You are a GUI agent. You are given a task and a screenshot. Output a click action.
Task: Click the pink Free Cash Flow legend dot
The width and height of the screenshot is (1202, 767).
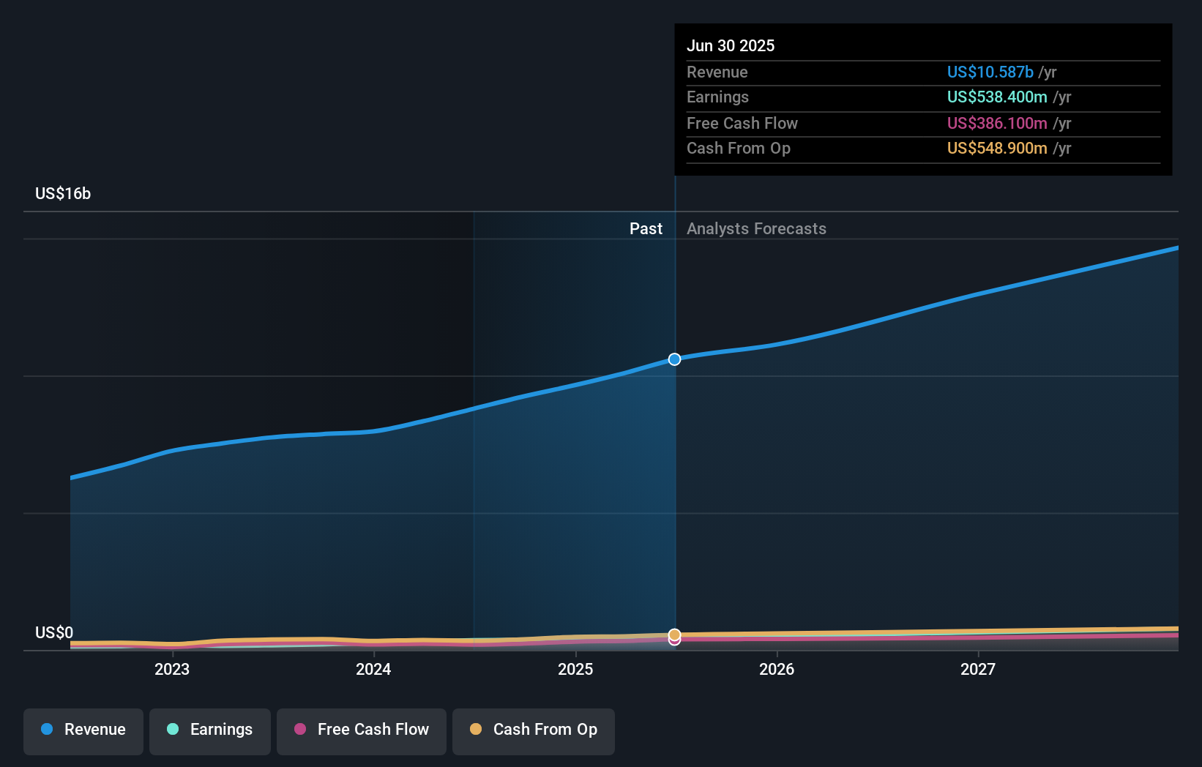(299, 730)
